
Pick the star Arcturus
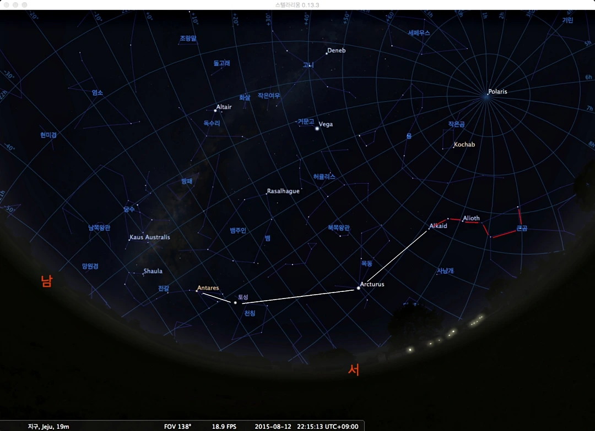point(359,288)
